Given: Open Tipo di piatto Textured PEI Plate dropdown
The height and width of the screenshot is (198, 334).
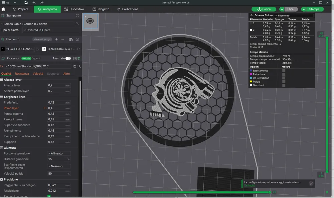Looking at the screenshot, I should tap(51, 30).
